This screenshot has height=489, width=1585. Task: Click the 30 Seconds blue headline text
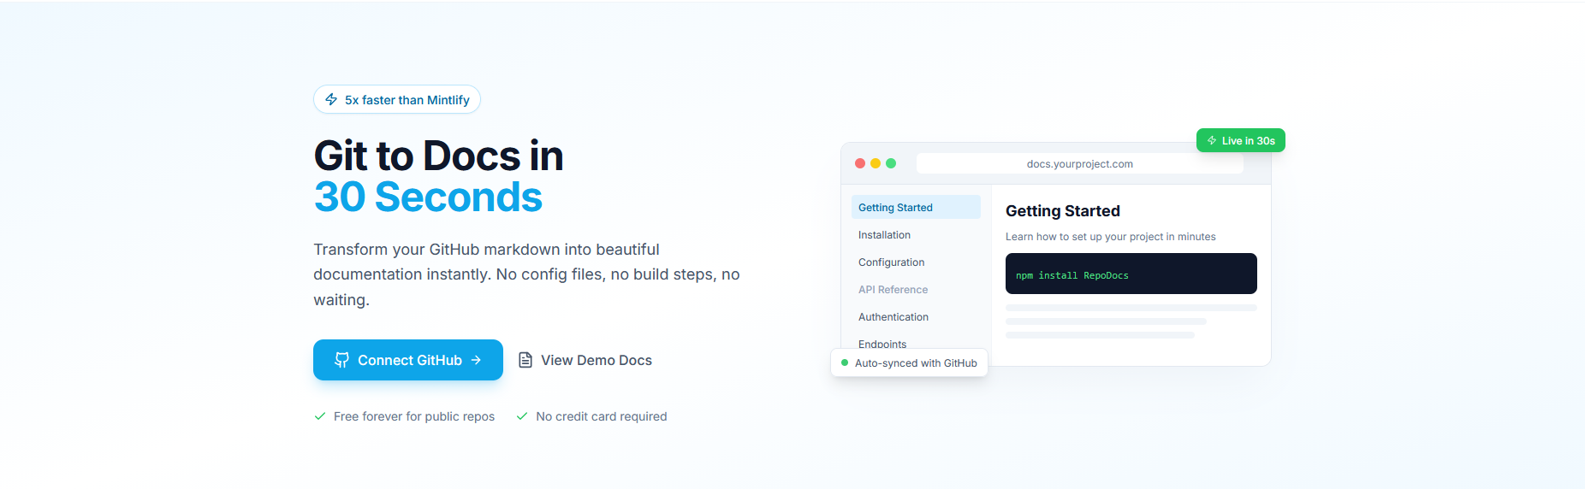[x=428, y=197]
